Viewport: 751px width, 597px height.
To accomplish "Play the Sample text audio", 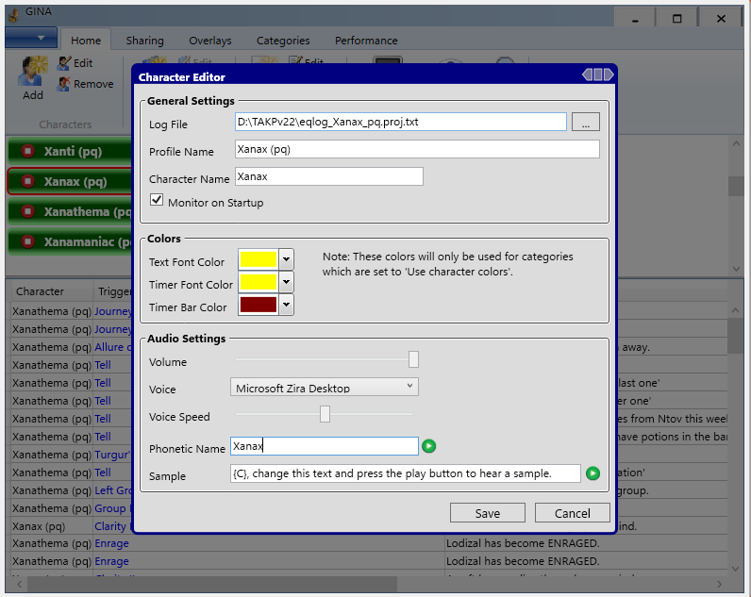I will [x=592, y=473].
